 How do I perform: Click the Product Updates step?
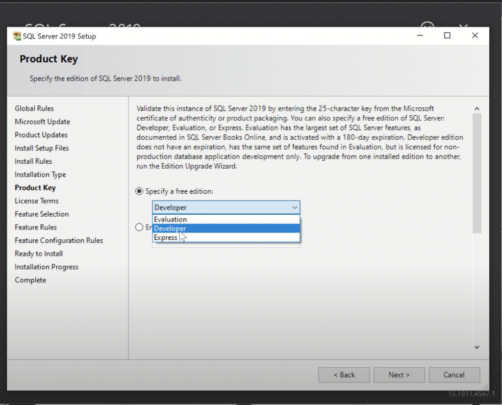tap(41, 135)
